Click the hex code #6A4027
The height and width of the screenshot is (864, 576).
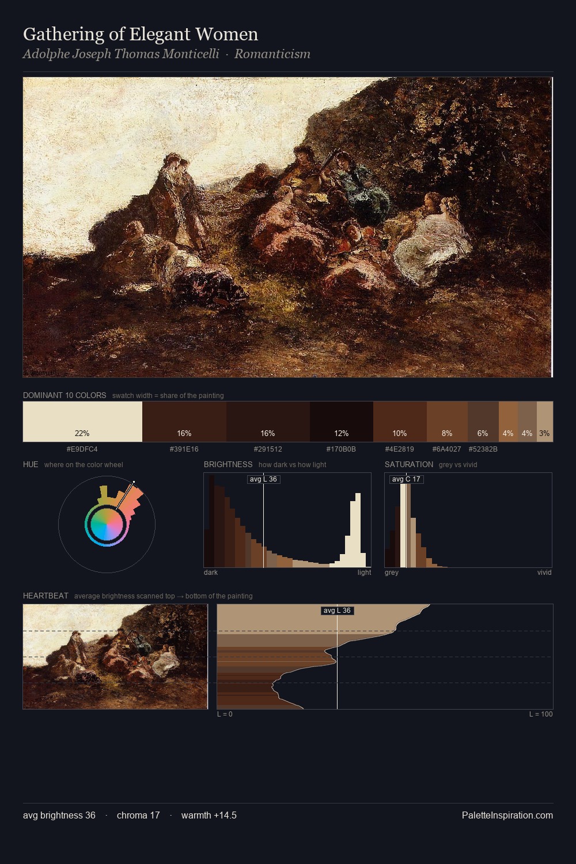click(447, 449)
